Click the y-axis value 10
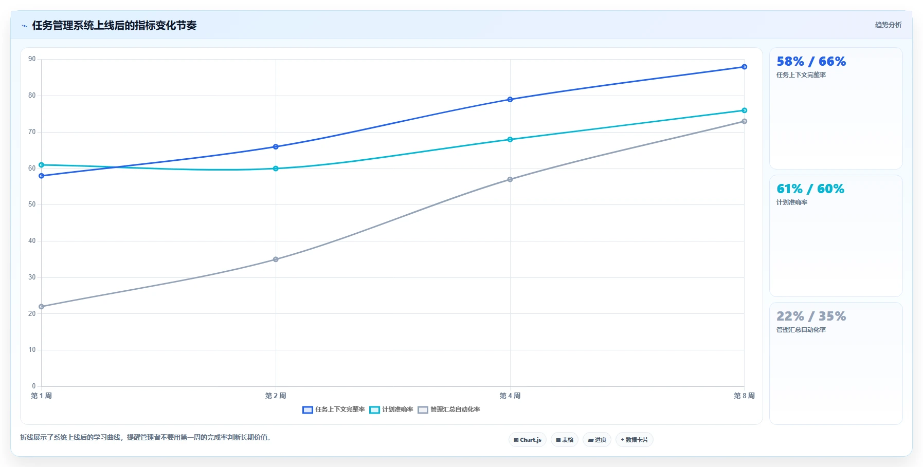 (32, 350)
